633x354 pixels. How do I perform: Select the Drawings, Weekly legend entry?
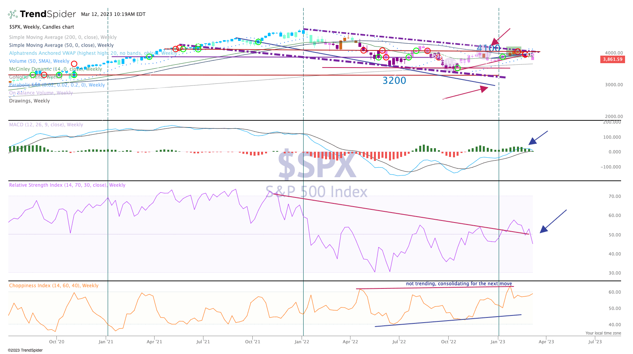click(29, 101)
